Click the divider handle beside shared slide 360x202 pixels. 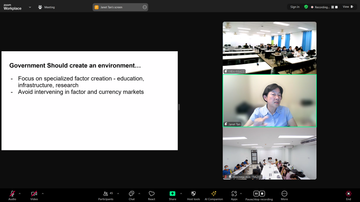179,107
